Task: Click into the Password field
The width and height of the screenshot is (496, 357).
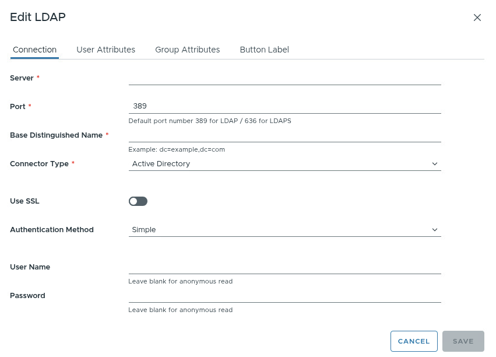Action: [284, 295]
